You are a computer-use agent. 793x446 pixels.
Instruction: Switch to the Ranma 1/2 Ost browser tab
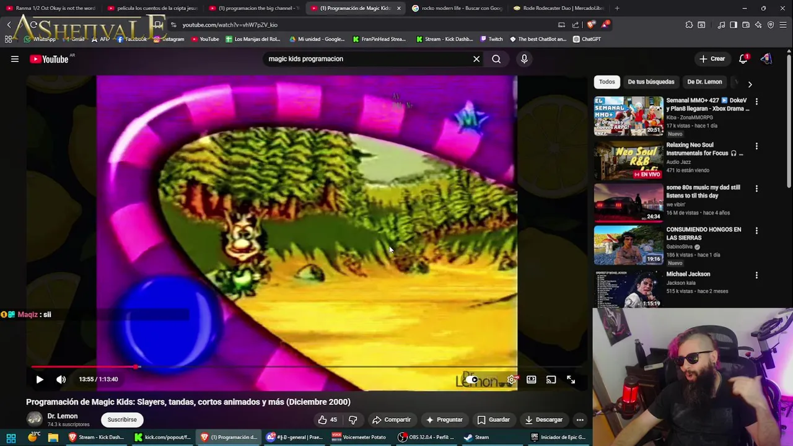(51, 8)
